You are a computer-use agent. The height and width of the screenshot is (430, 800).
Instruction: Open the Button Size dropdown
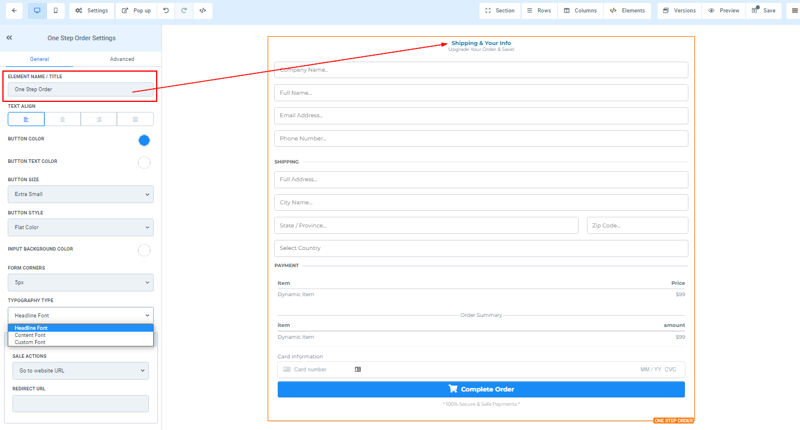pos(81,194)
